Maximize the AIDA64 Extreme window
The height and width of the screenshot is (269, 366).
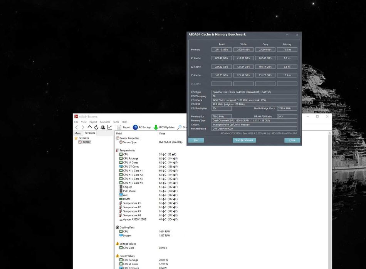[317, 116]
